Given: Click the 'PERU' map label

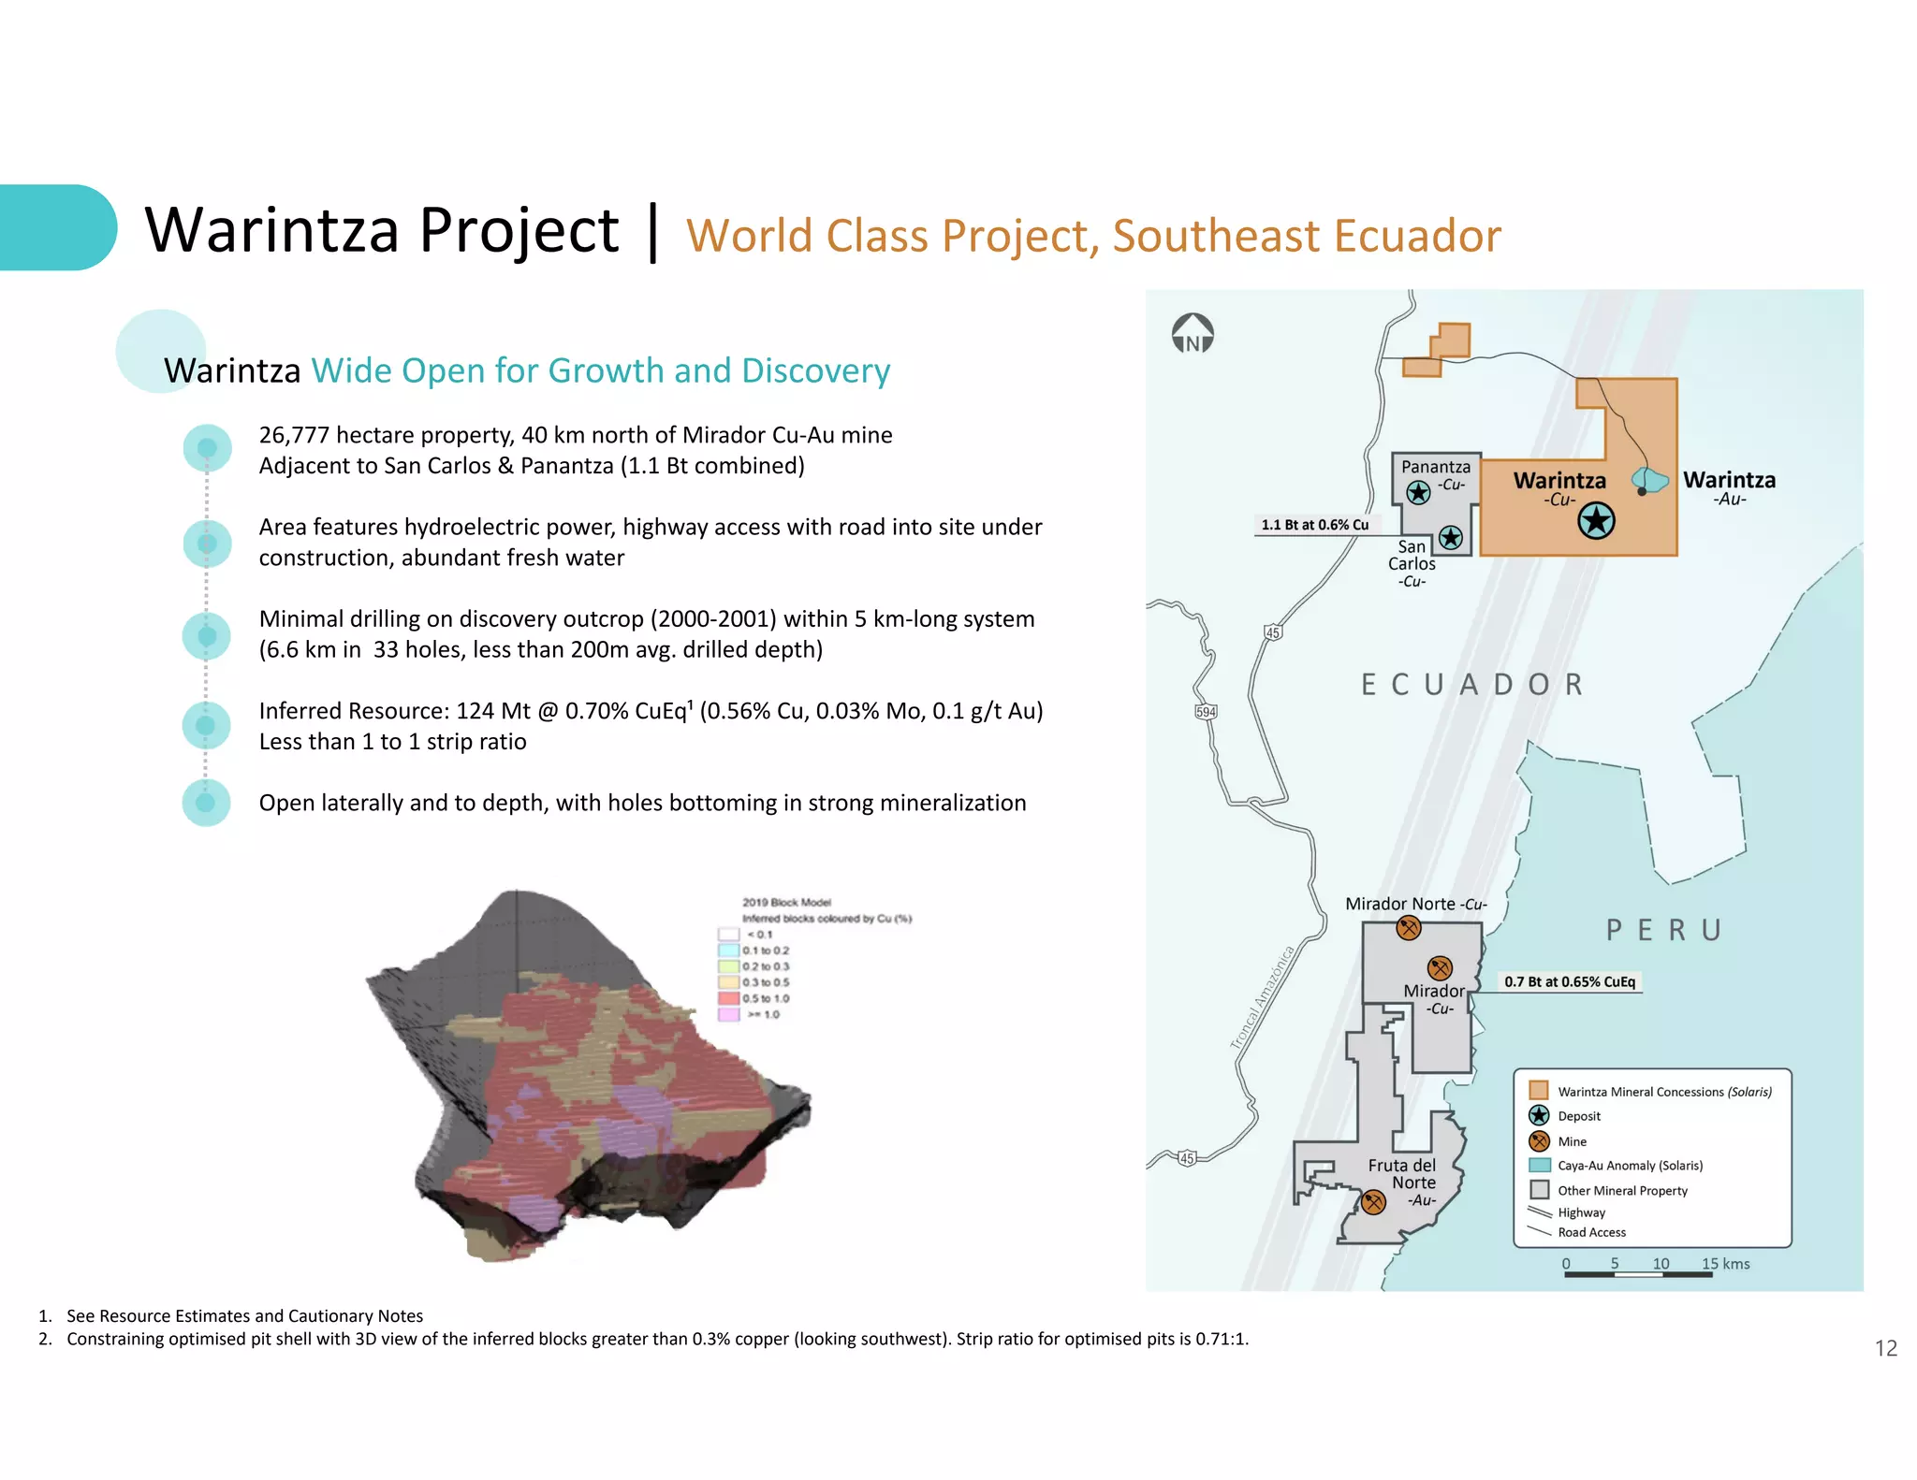Looking at the screenshot, I should [1663, 930].
